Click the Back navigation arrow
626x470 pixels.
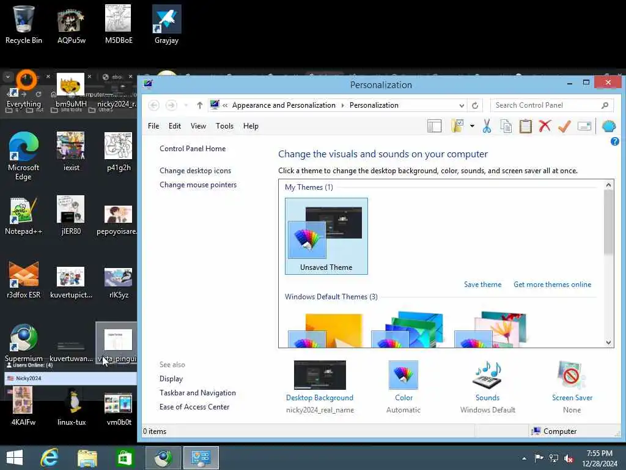click(153, 105)
